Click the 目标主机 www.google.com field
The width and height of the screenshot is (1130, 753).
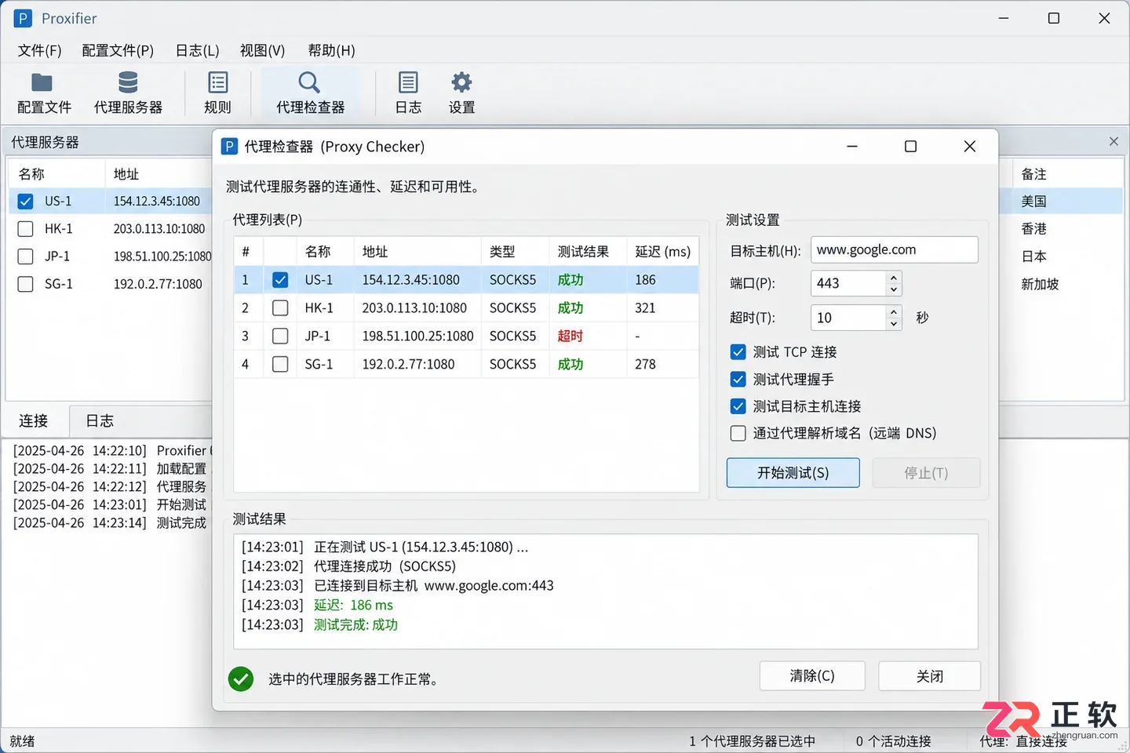[894, 250]
